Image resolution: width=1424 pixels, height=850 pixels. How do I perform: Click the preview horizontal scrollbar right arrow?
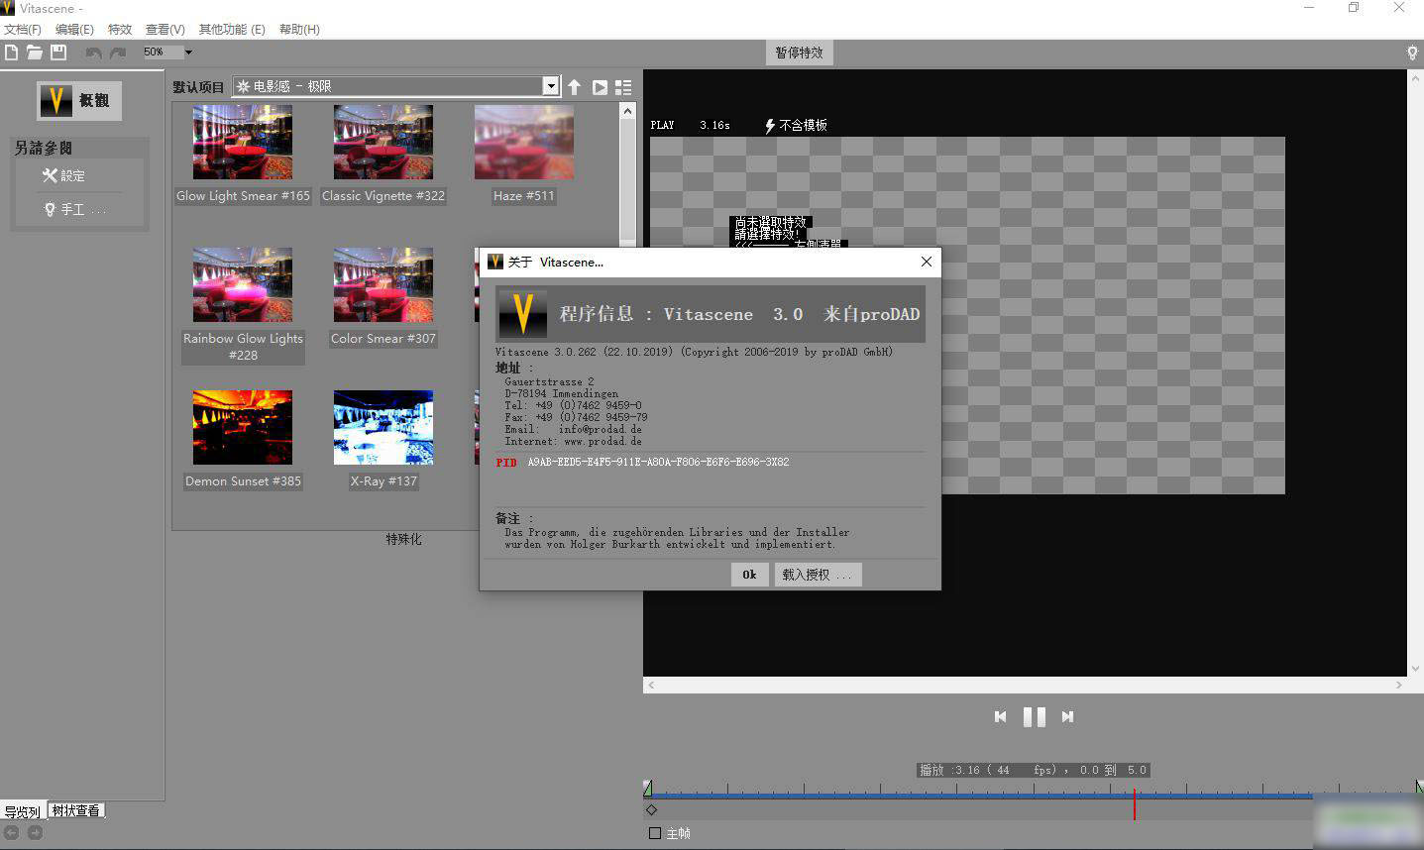coord(1399,685)
